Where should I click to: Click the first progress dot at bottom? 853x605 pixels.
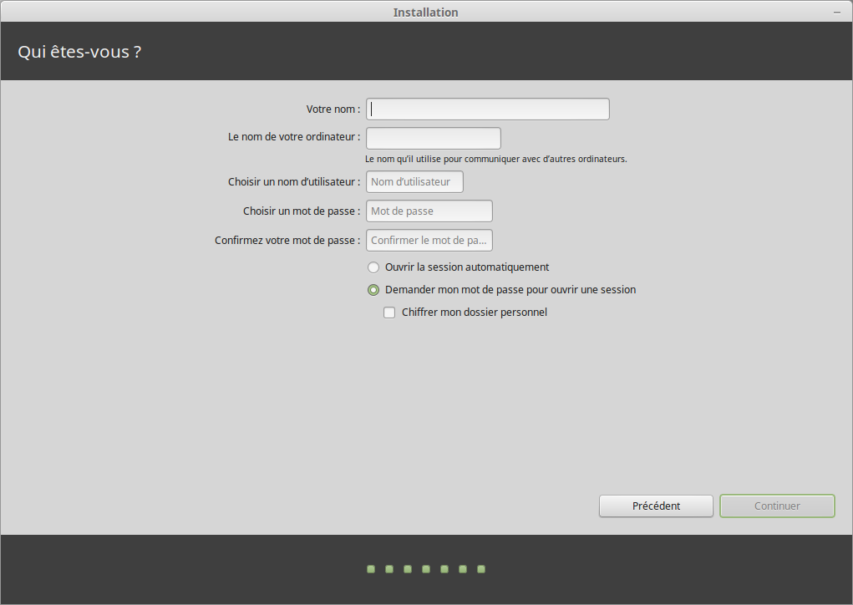371,569
